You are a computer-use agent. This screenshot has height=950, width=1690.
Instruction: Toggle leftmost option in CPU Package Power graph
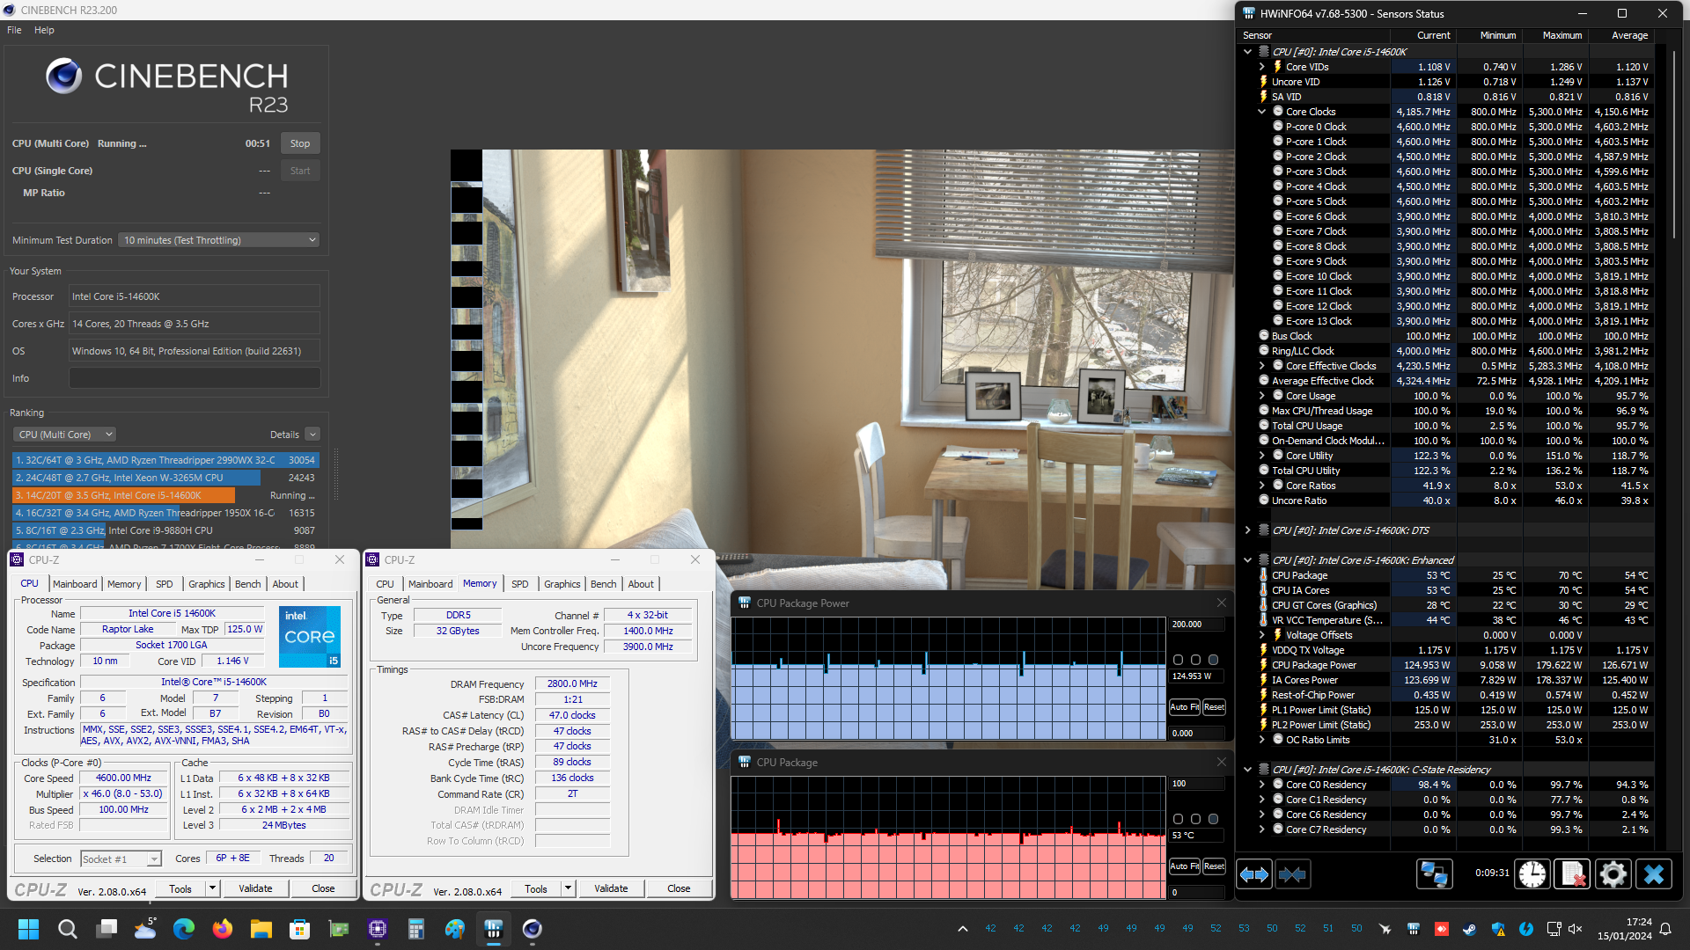pyautogui.click(x=1179, y=660)
